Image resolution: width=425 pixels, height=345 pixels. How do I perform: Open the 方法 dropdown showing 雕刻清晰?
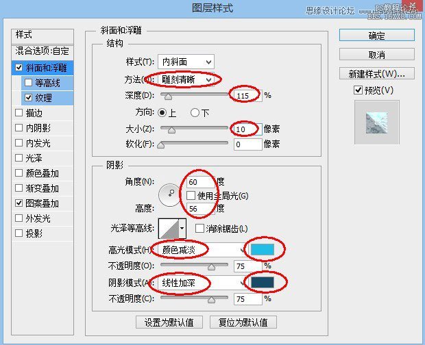tap(186, 79)
